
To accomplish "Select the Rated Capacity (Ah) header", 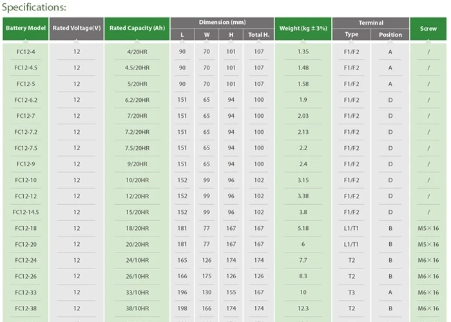I will coord(136,28).
